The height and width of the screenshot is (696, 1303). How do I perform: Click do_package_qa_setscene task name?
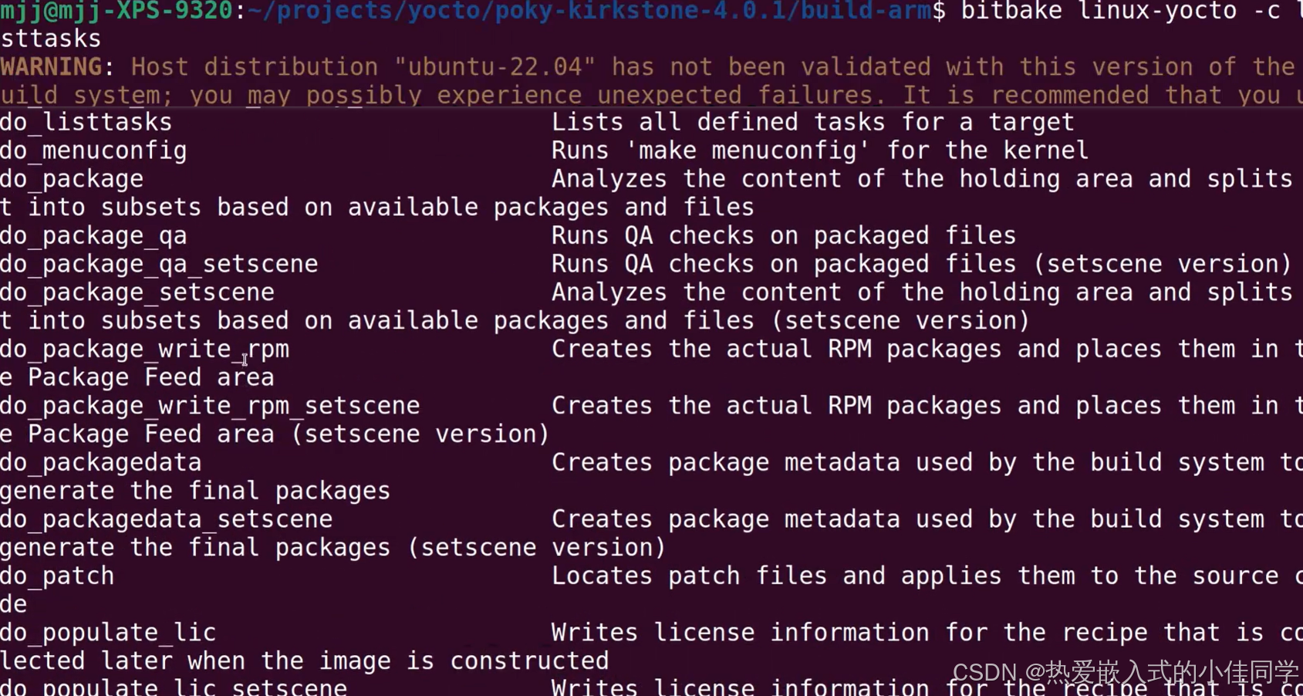pos(159,265)
